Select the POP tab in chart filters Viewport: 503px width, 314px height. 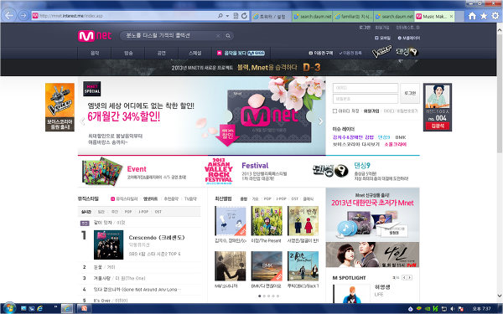128,212
